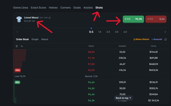The width and height of the screenshot is (171, 106).
Task: Click the 53,52 shares value
Action: click(x=122, y=52)
